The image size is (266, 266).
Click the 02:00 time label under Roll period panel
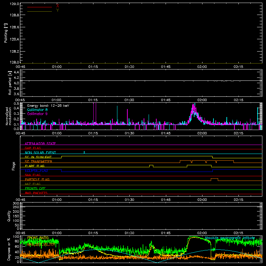(x=202, y=100)
